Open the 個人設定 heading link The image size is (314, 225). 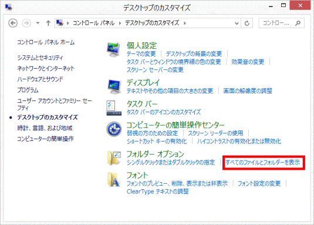pos(141,46)
